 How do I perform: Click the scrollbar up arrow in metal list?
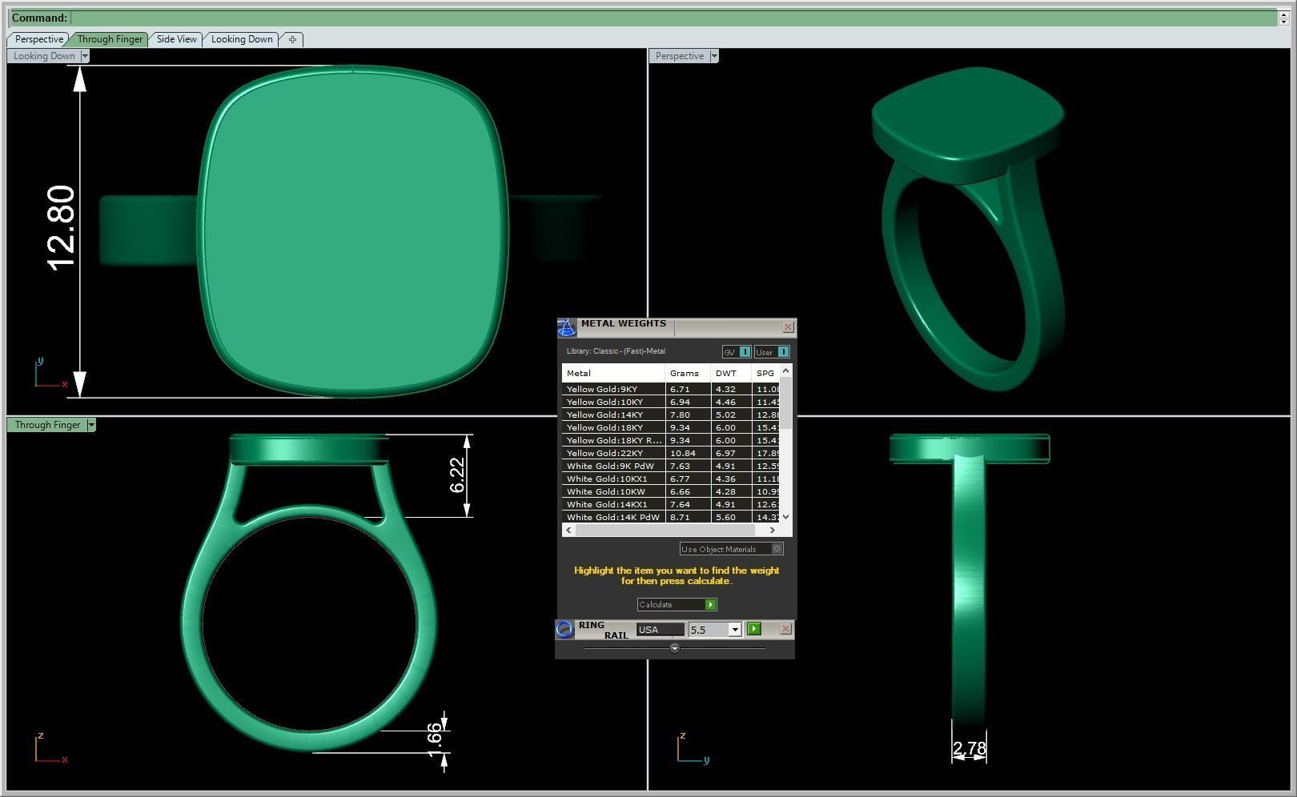(785, 370)
